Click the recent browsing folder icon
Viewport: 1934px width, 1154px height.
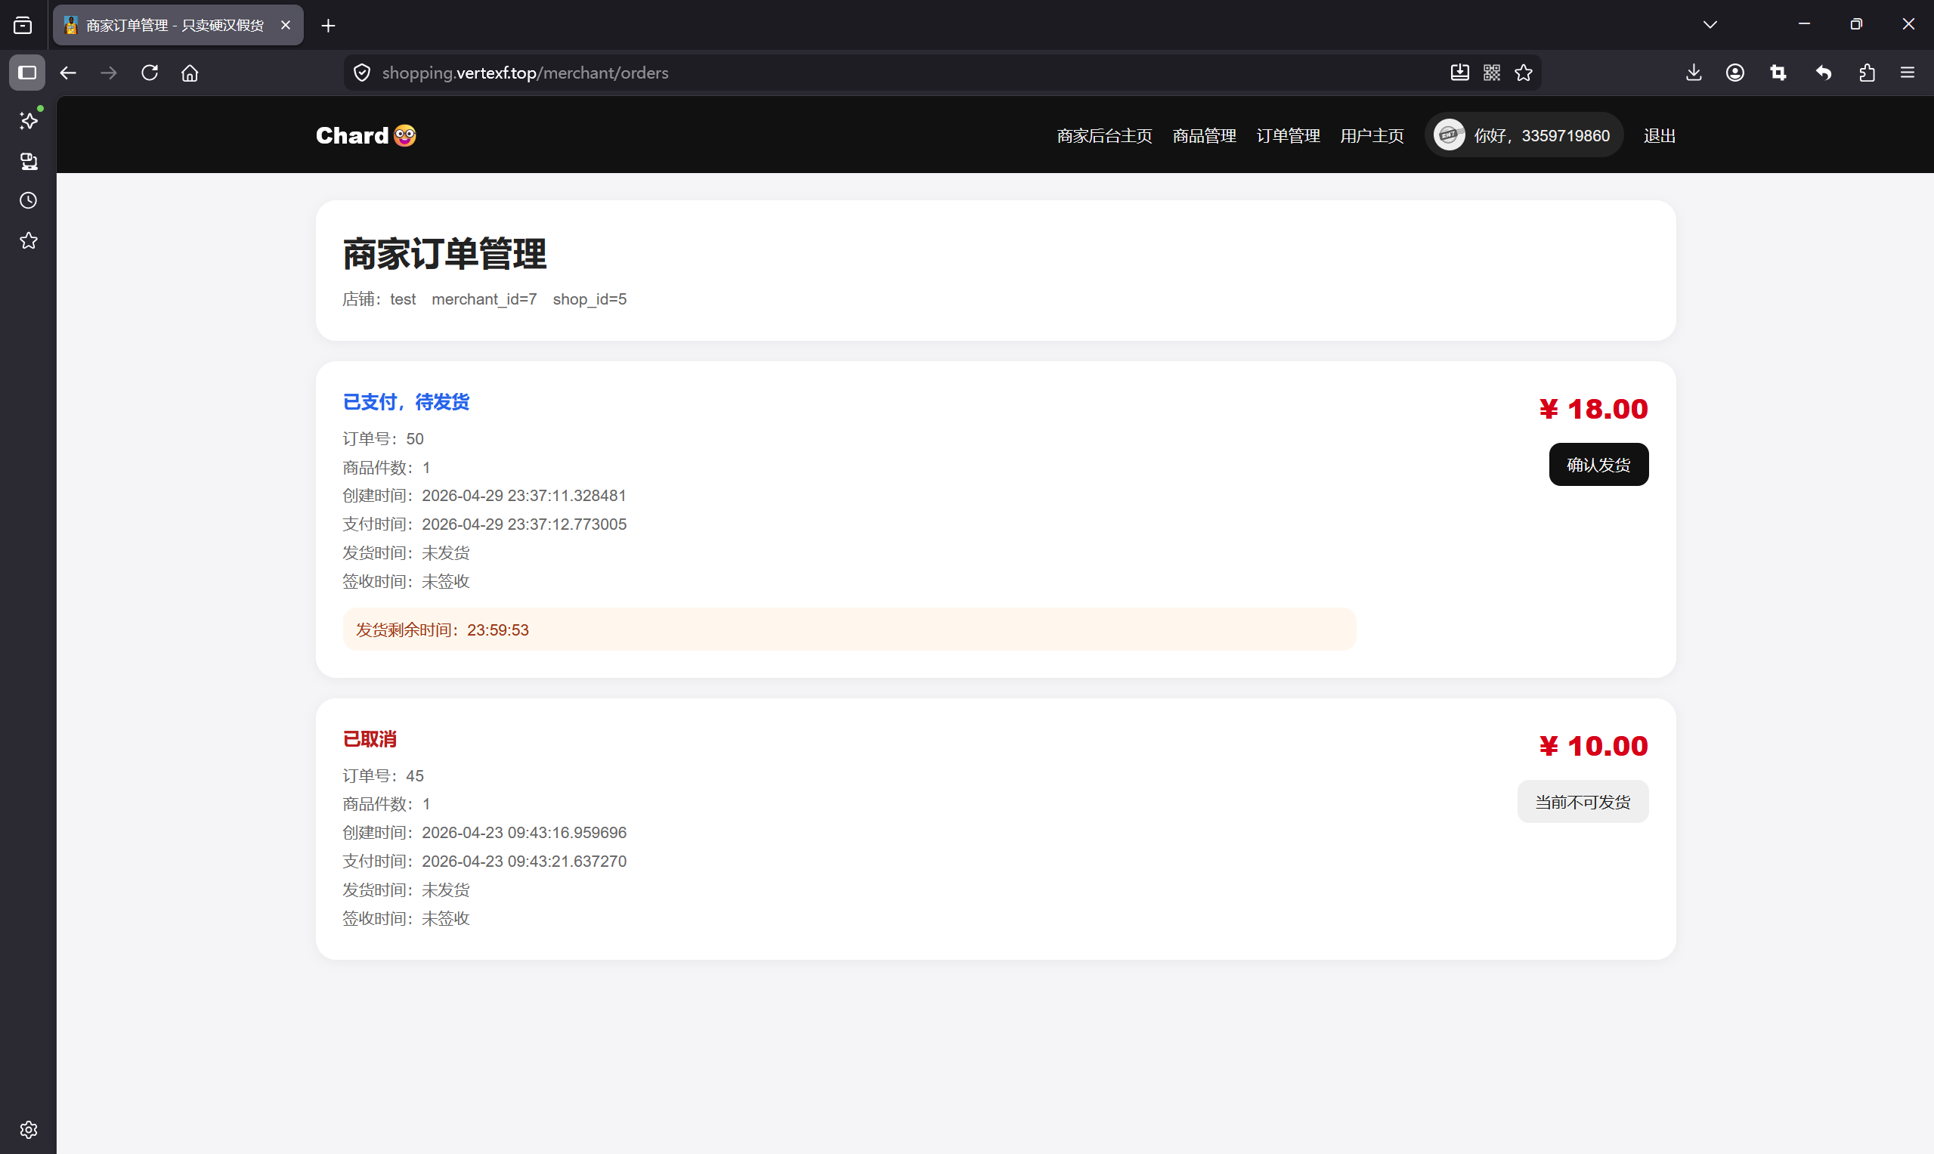(x=23, y=26)
